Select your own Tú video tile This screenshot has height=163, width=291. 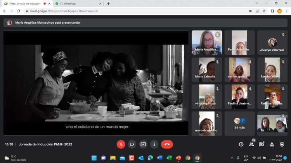(272, 124)
